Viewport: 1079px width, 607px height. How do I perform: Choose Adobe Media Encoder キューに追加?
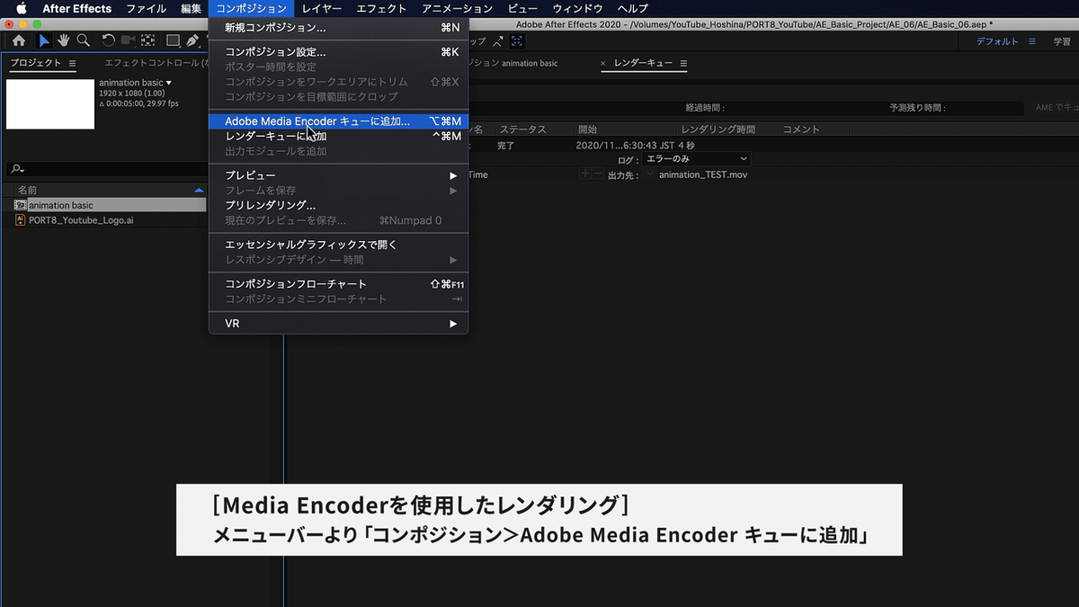338,121
